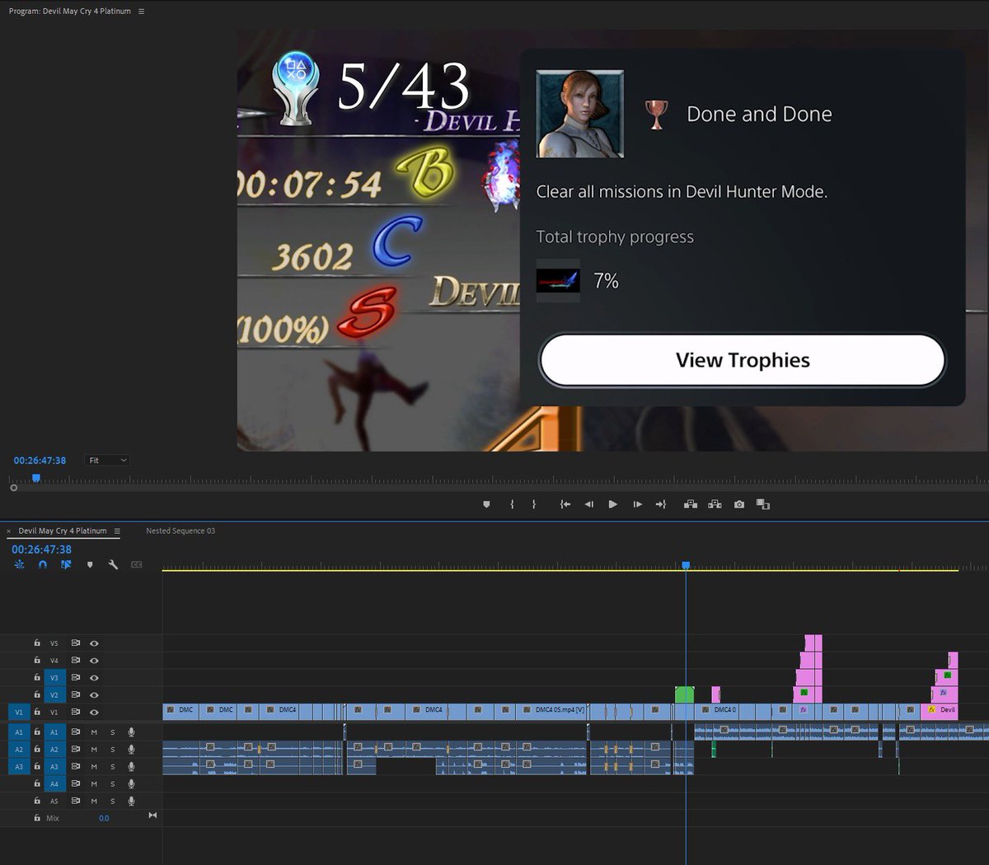Step back one frame
989x865 pixels.
pyautogui.click(x=588, y=504)
